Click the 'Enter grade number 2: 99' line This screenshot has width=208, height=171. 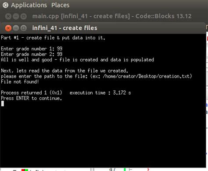coord(32,54)
